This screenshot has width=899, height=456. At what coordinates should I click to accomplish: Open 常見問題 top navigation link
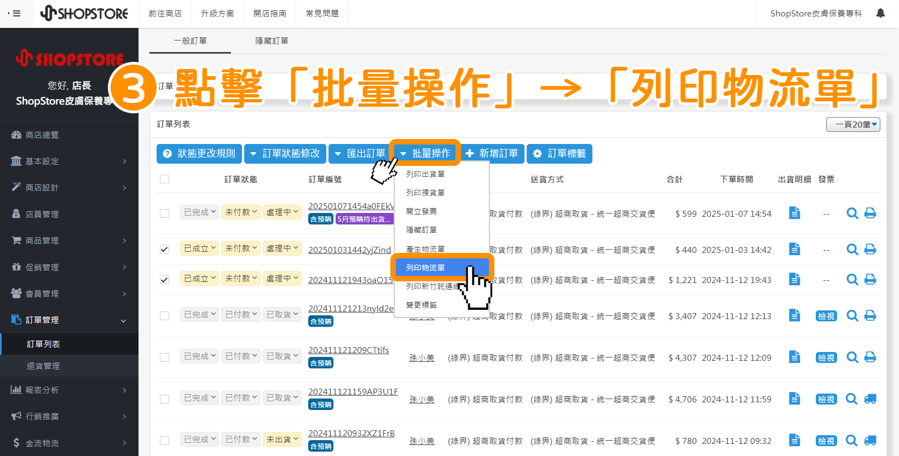pyautogui.click(x=322, y=14)
